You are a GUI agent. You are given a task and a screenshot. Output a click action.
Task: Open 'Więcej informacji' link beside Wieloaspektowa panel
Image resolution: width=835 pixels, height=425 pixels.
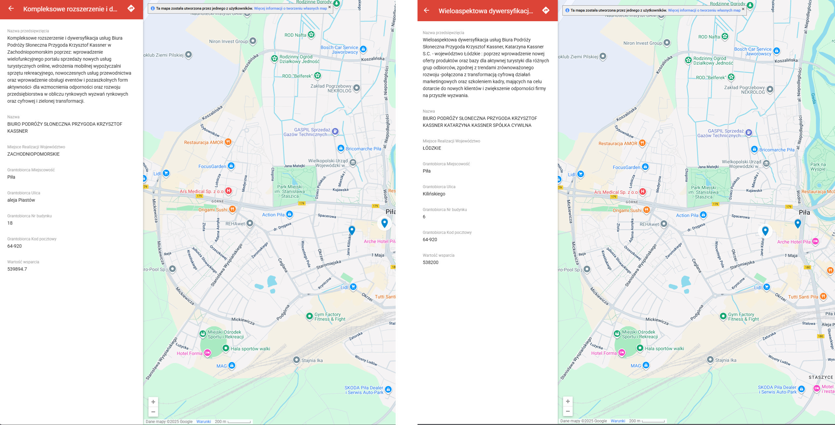[x=704, y=10]
